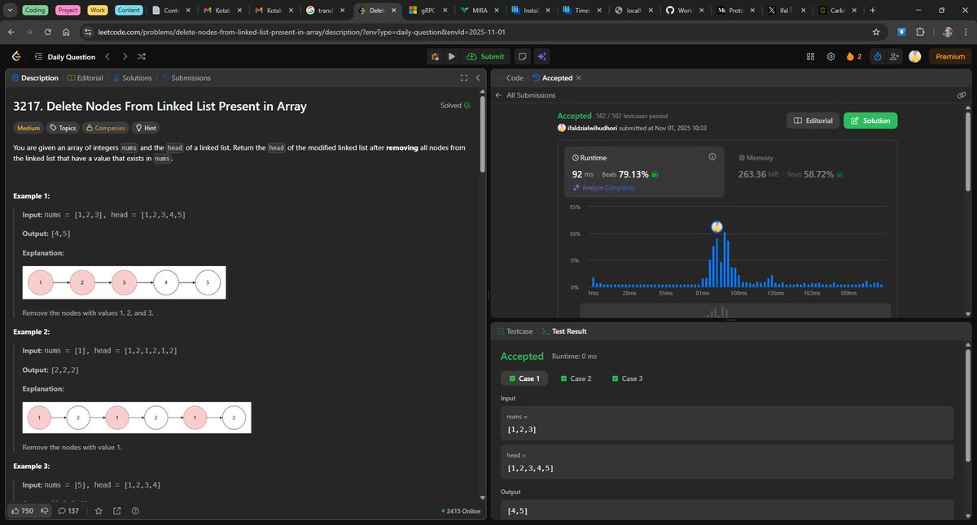Copy submission link with chain icon
Viewport: 977px width, 525px height.
pyautogui.click(x=962, y=95)
